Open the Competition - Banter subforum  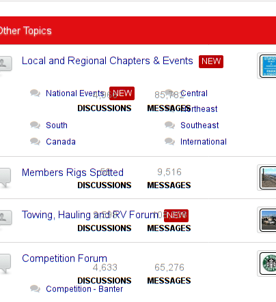(x=84, y=289)
